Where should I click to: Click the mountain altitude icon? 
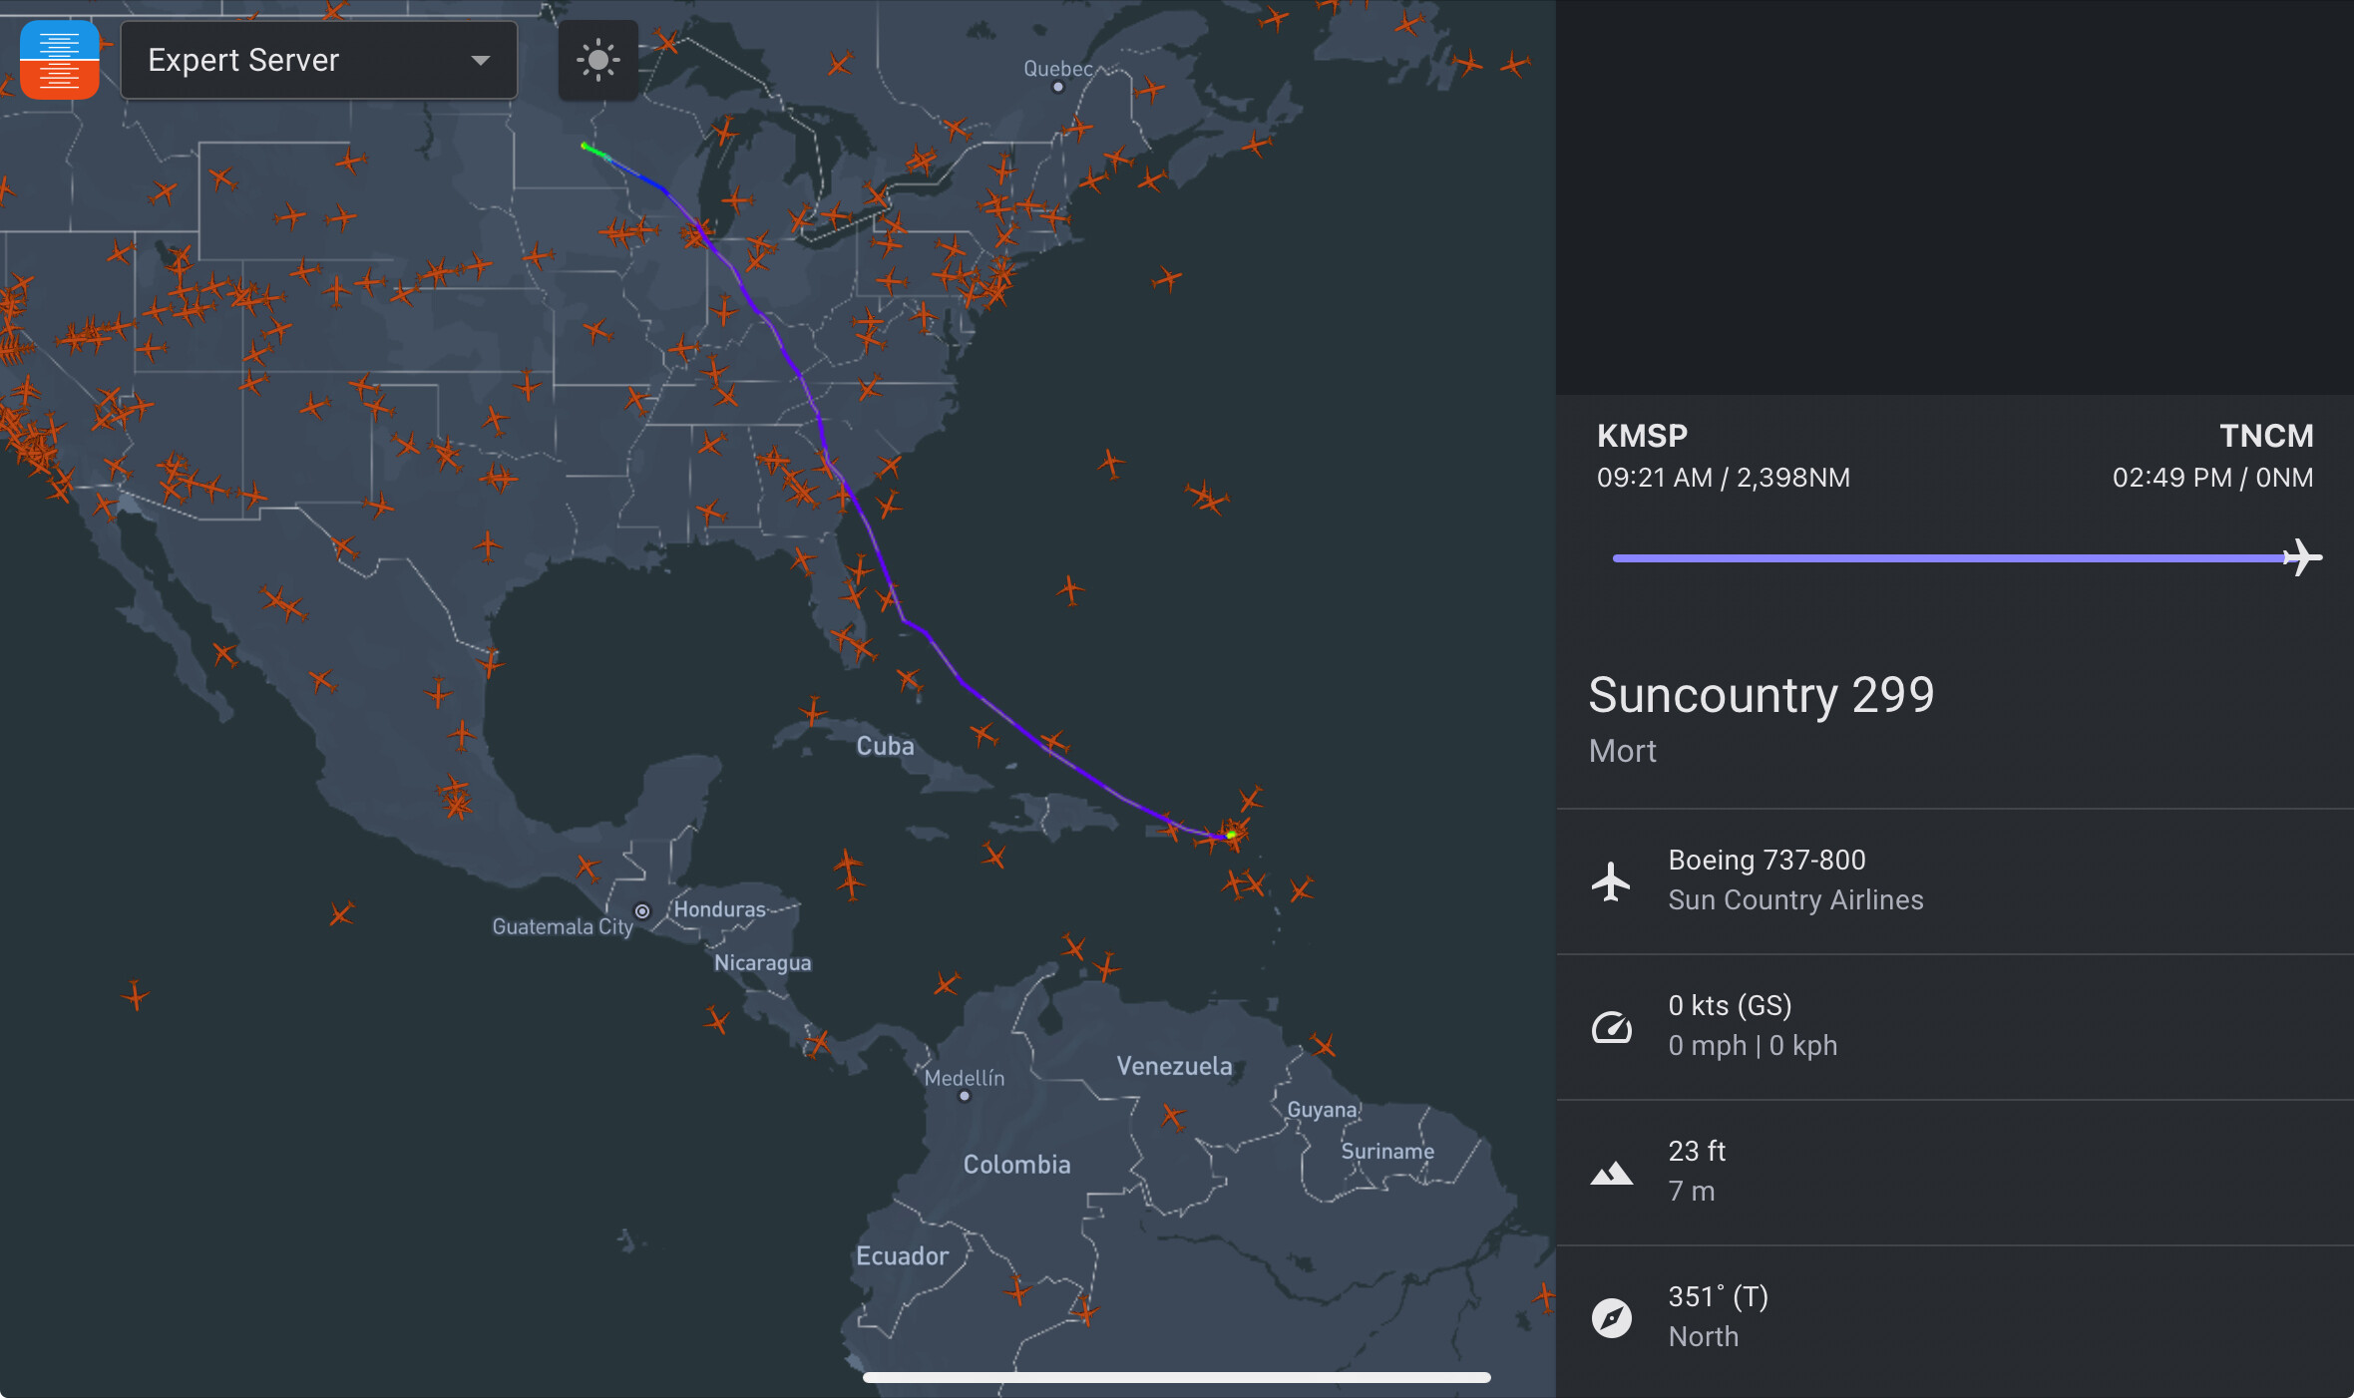pyautogui.click(x=1611, y=1173)
